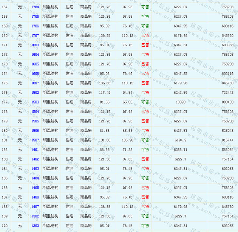This screenshot has height=232, width=238.
Task: Select the area value 131.68 cell
Action: click(105, 140)
